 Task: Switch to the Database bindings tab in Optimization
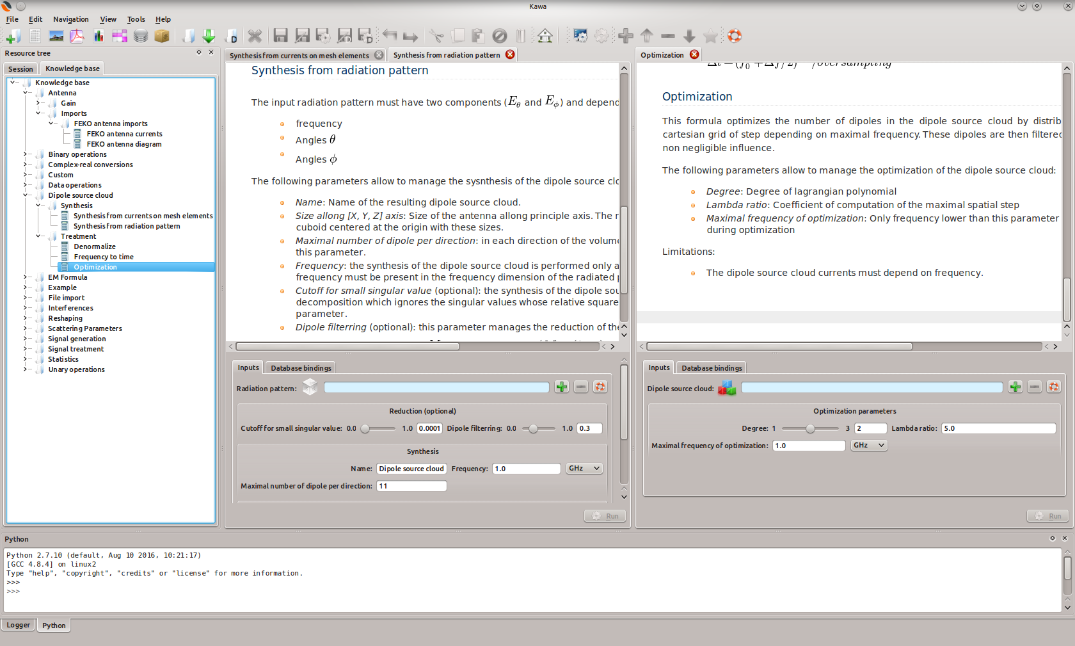(x=711, y=367)
